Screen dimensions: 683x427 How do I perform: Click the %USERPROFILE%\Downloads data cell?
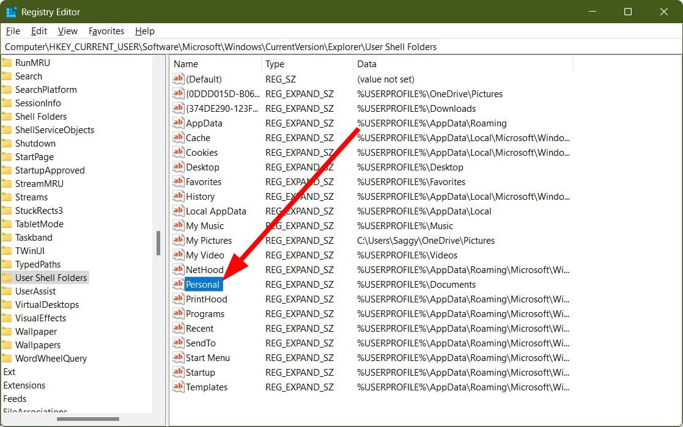point(416,108)
